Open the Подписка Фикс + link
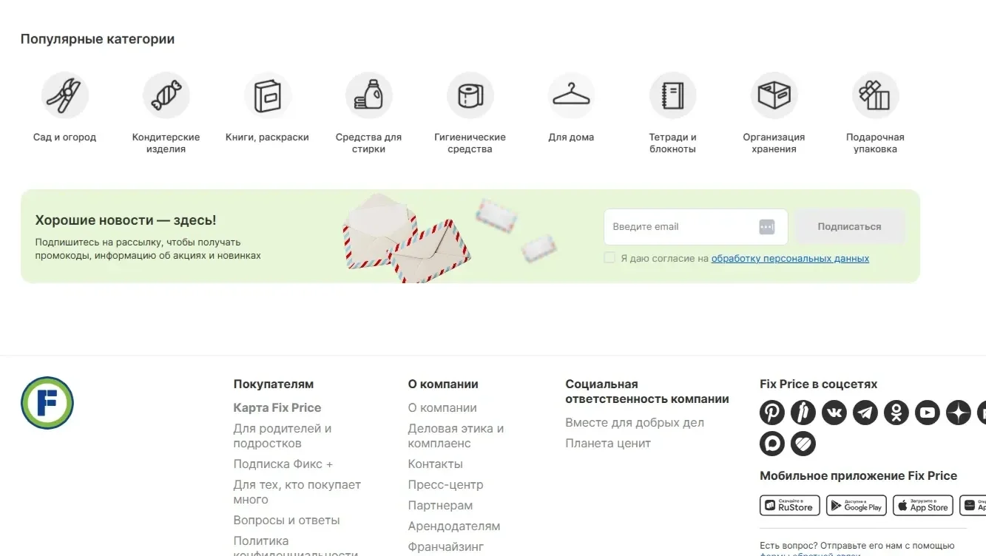This screenshot has width=986, height=556. [283, 464]
